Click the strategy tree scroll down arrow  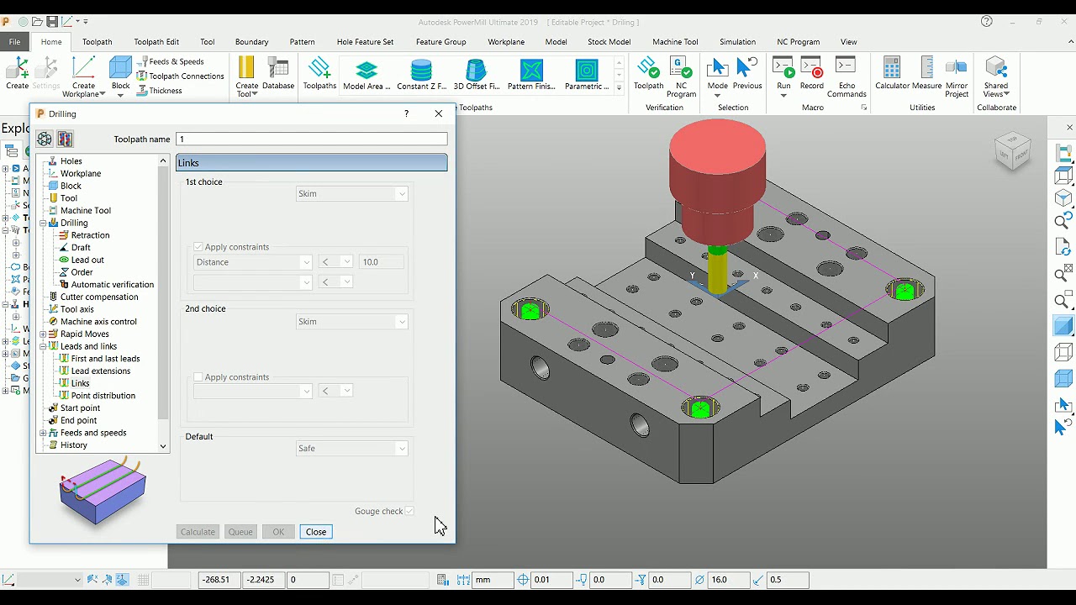click(x=163, y=446)
